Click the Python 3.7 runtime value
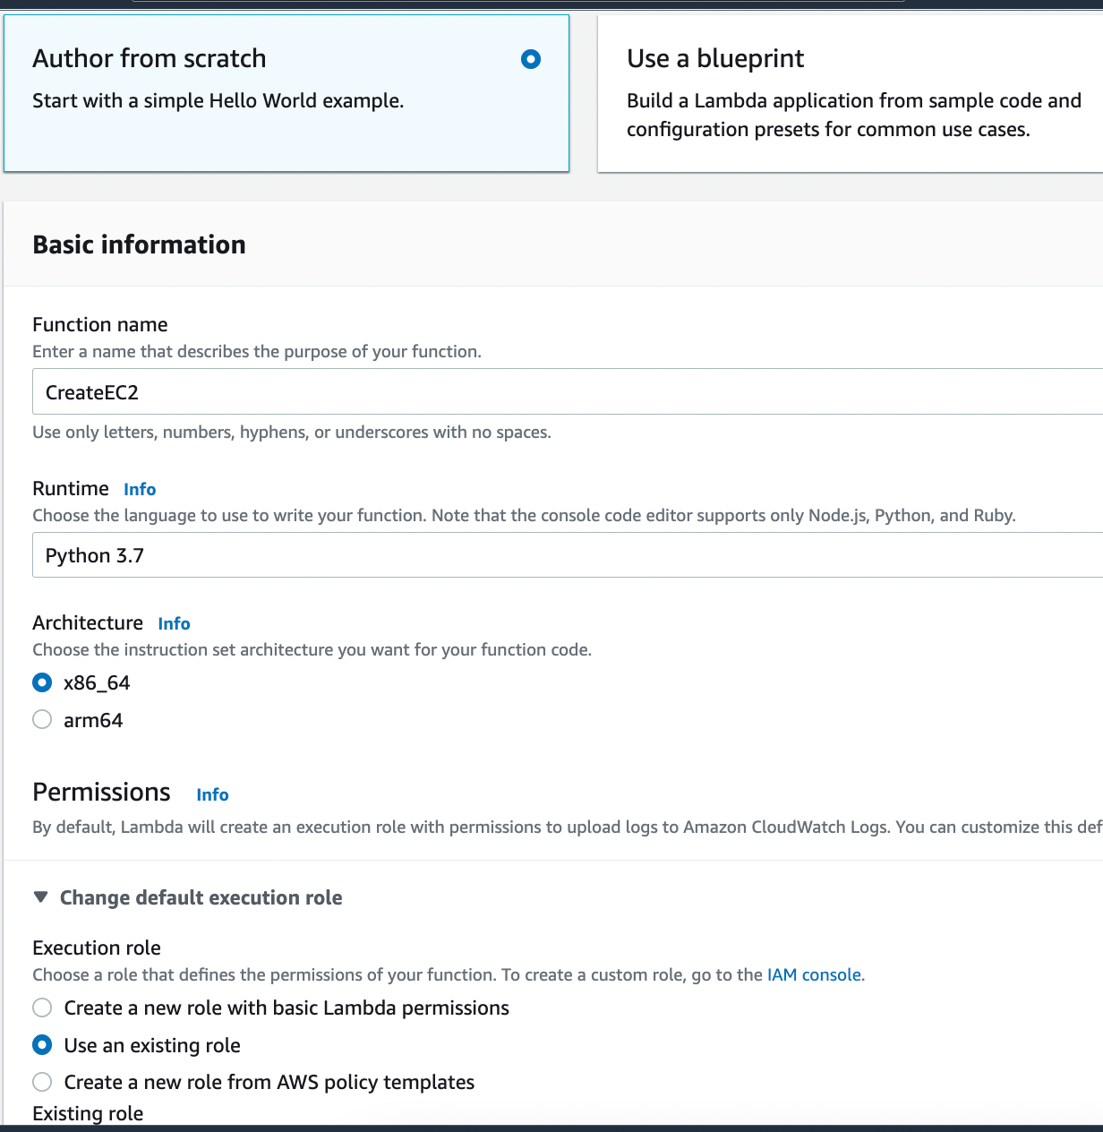The height and width of the screenshot is (1132, 1103). 95,555
